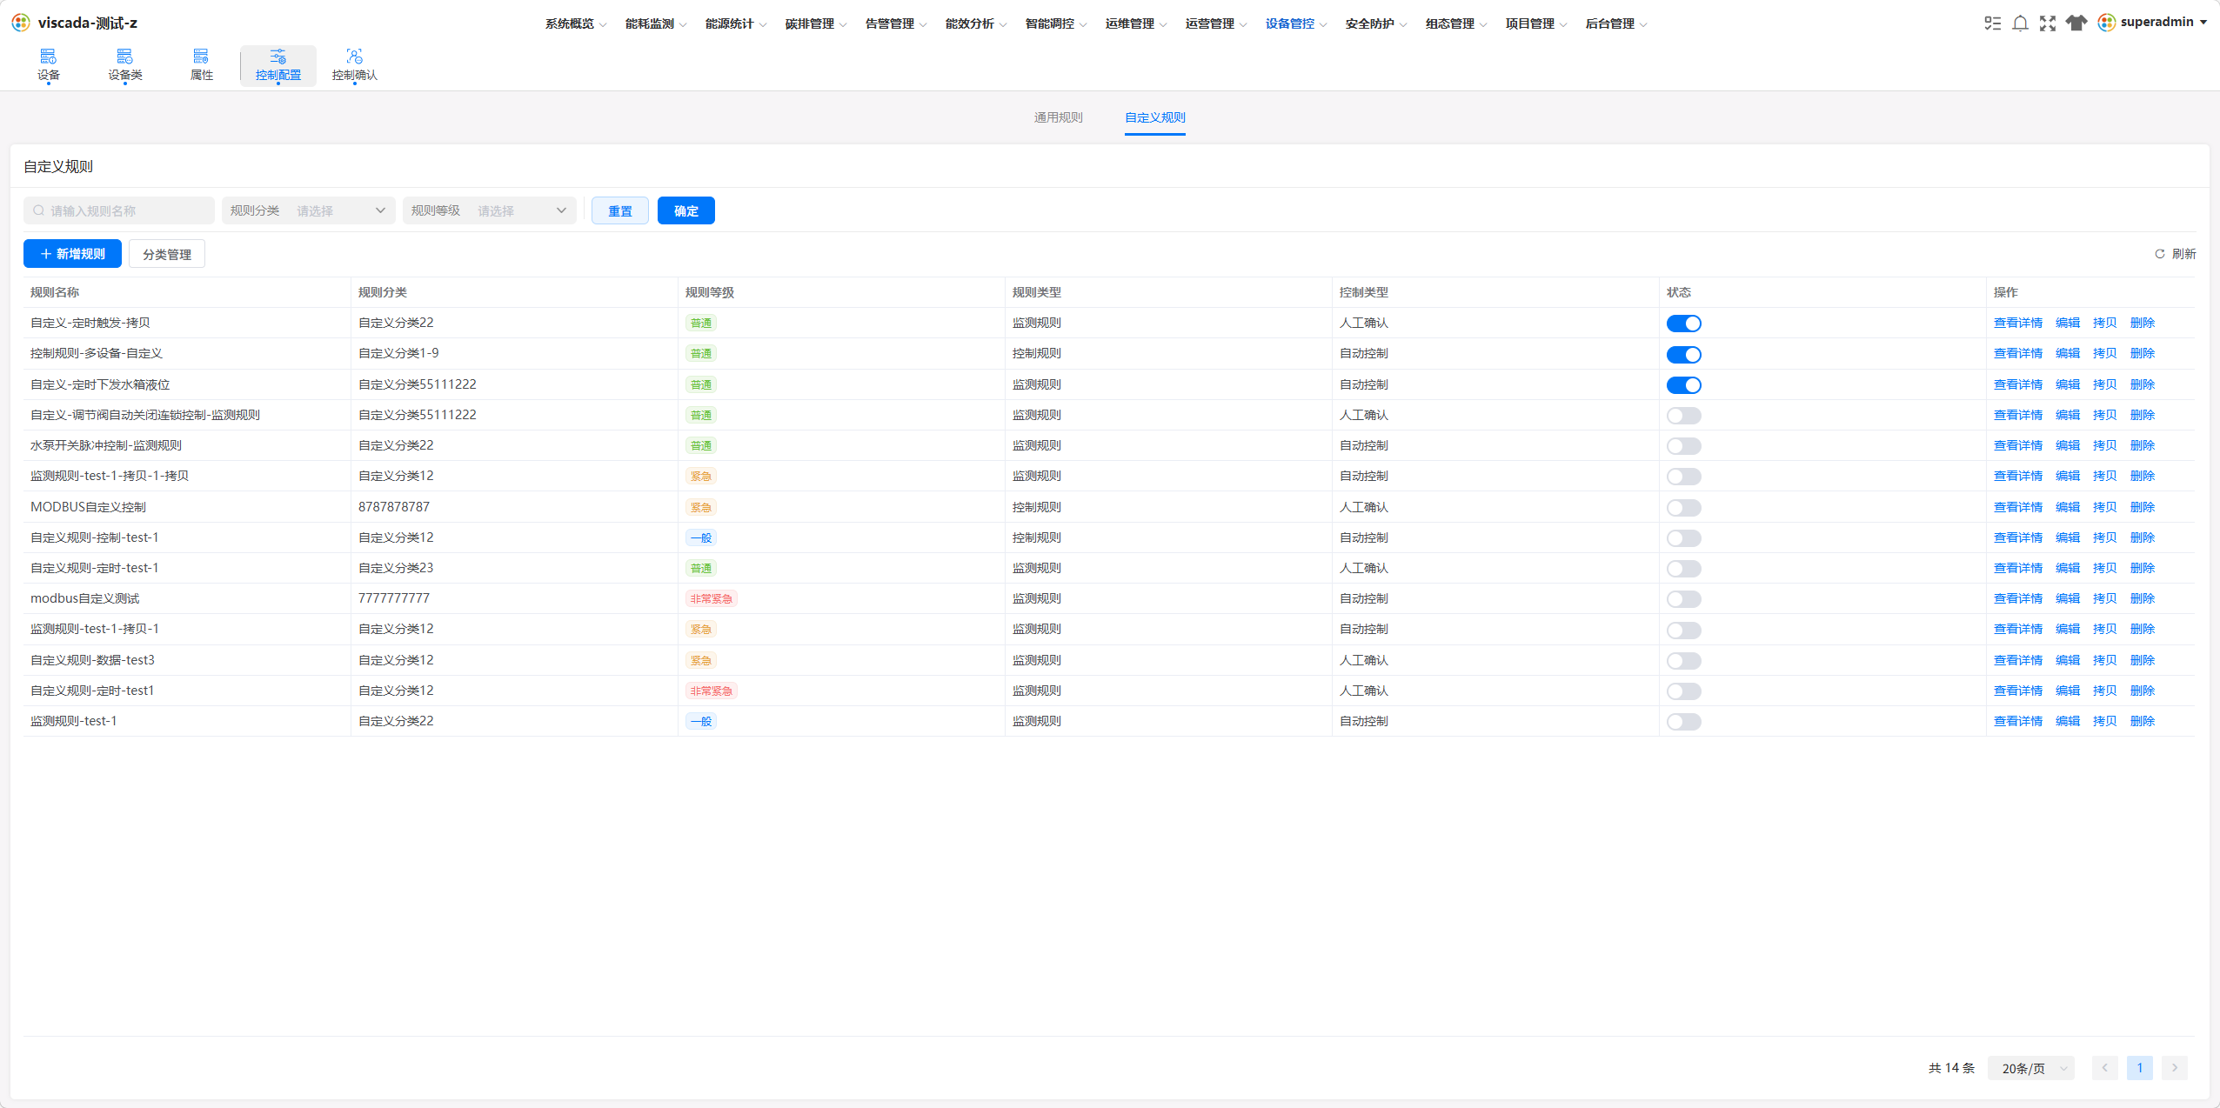Delete the 水泵开关脉冲控制-监测规则 rule
Screen dimensions: 2220x1108
click(2143, 445)
